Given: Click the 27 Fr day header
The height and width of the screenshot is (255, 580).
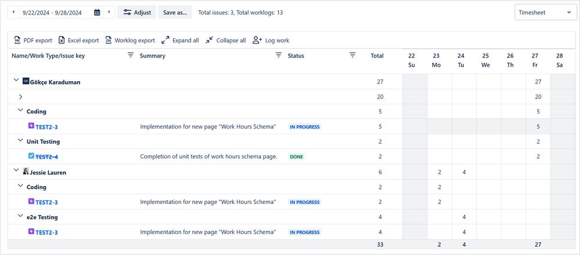Looking at the screenshot, I should point(535,60).
